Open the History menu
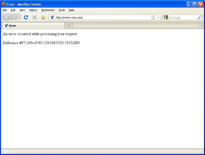 coord(33,10)
